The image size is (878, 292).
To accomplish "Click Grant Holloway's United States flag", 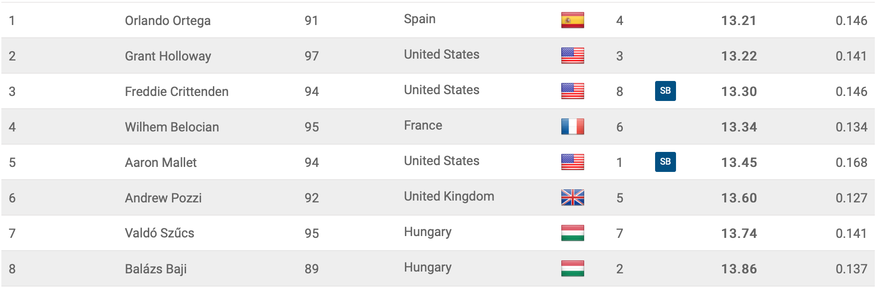I will [x=572, y=55].
